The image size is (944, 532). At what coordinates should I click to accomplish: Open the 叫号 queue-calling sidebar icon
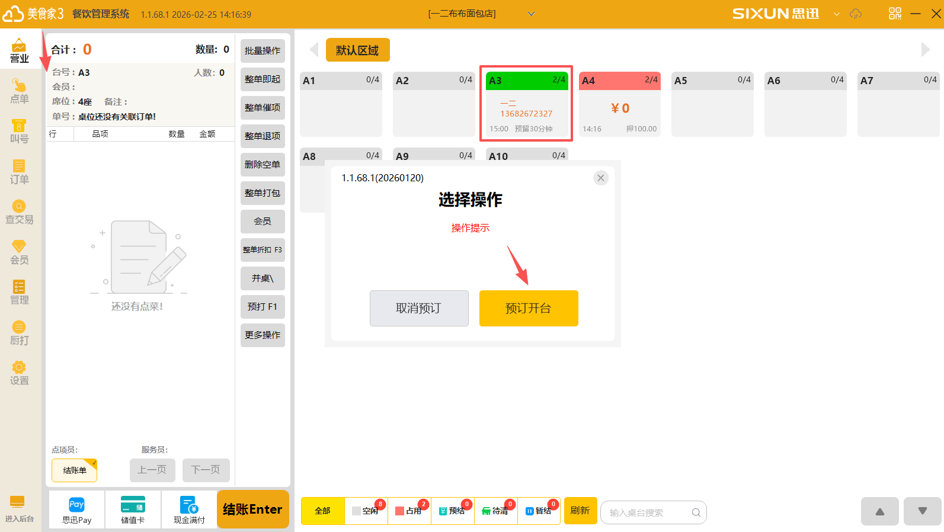click(19, 132)
